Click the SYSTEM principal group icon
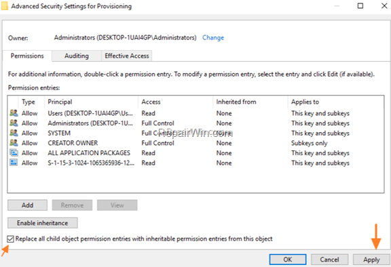 point(14,133)
